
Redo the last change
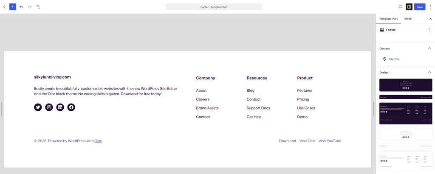pyautogui.click(x=30, y=7)
